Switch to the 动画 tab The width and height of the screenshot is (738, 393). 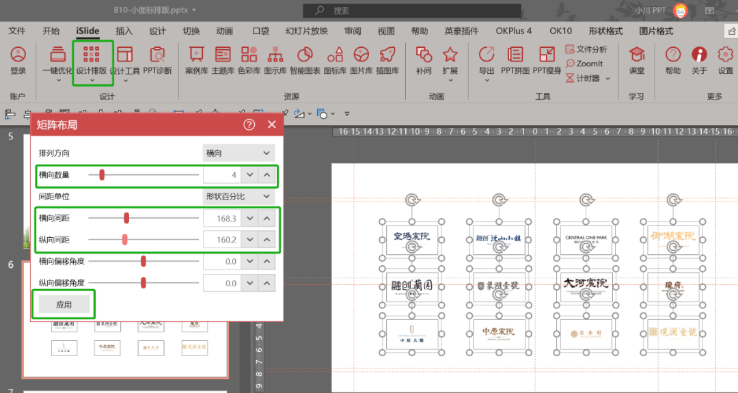click(x=225, y=31)
